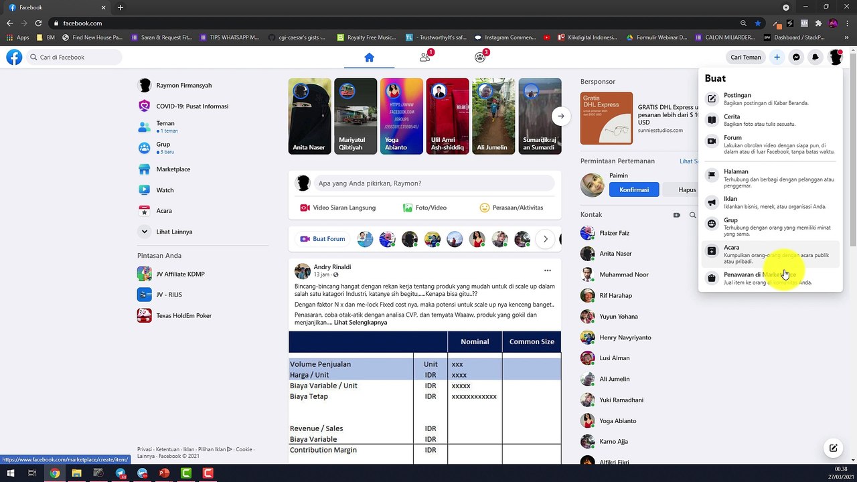Open the Texas HoldEm Poker shortcut

click(203, 315)
